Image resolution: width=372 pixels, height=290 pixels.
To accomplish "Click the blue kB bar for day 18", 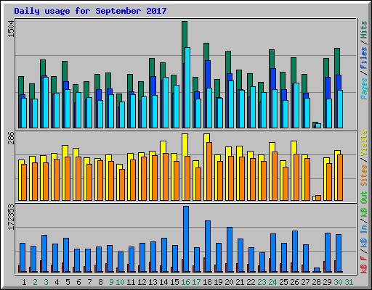I will (x=208, y=246).
